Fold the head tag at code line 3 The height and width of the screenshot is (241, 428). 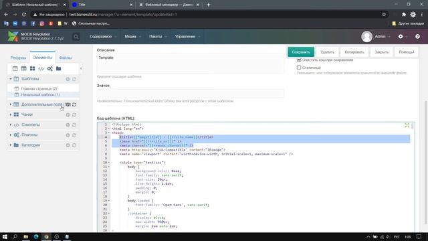coord(108,133)
